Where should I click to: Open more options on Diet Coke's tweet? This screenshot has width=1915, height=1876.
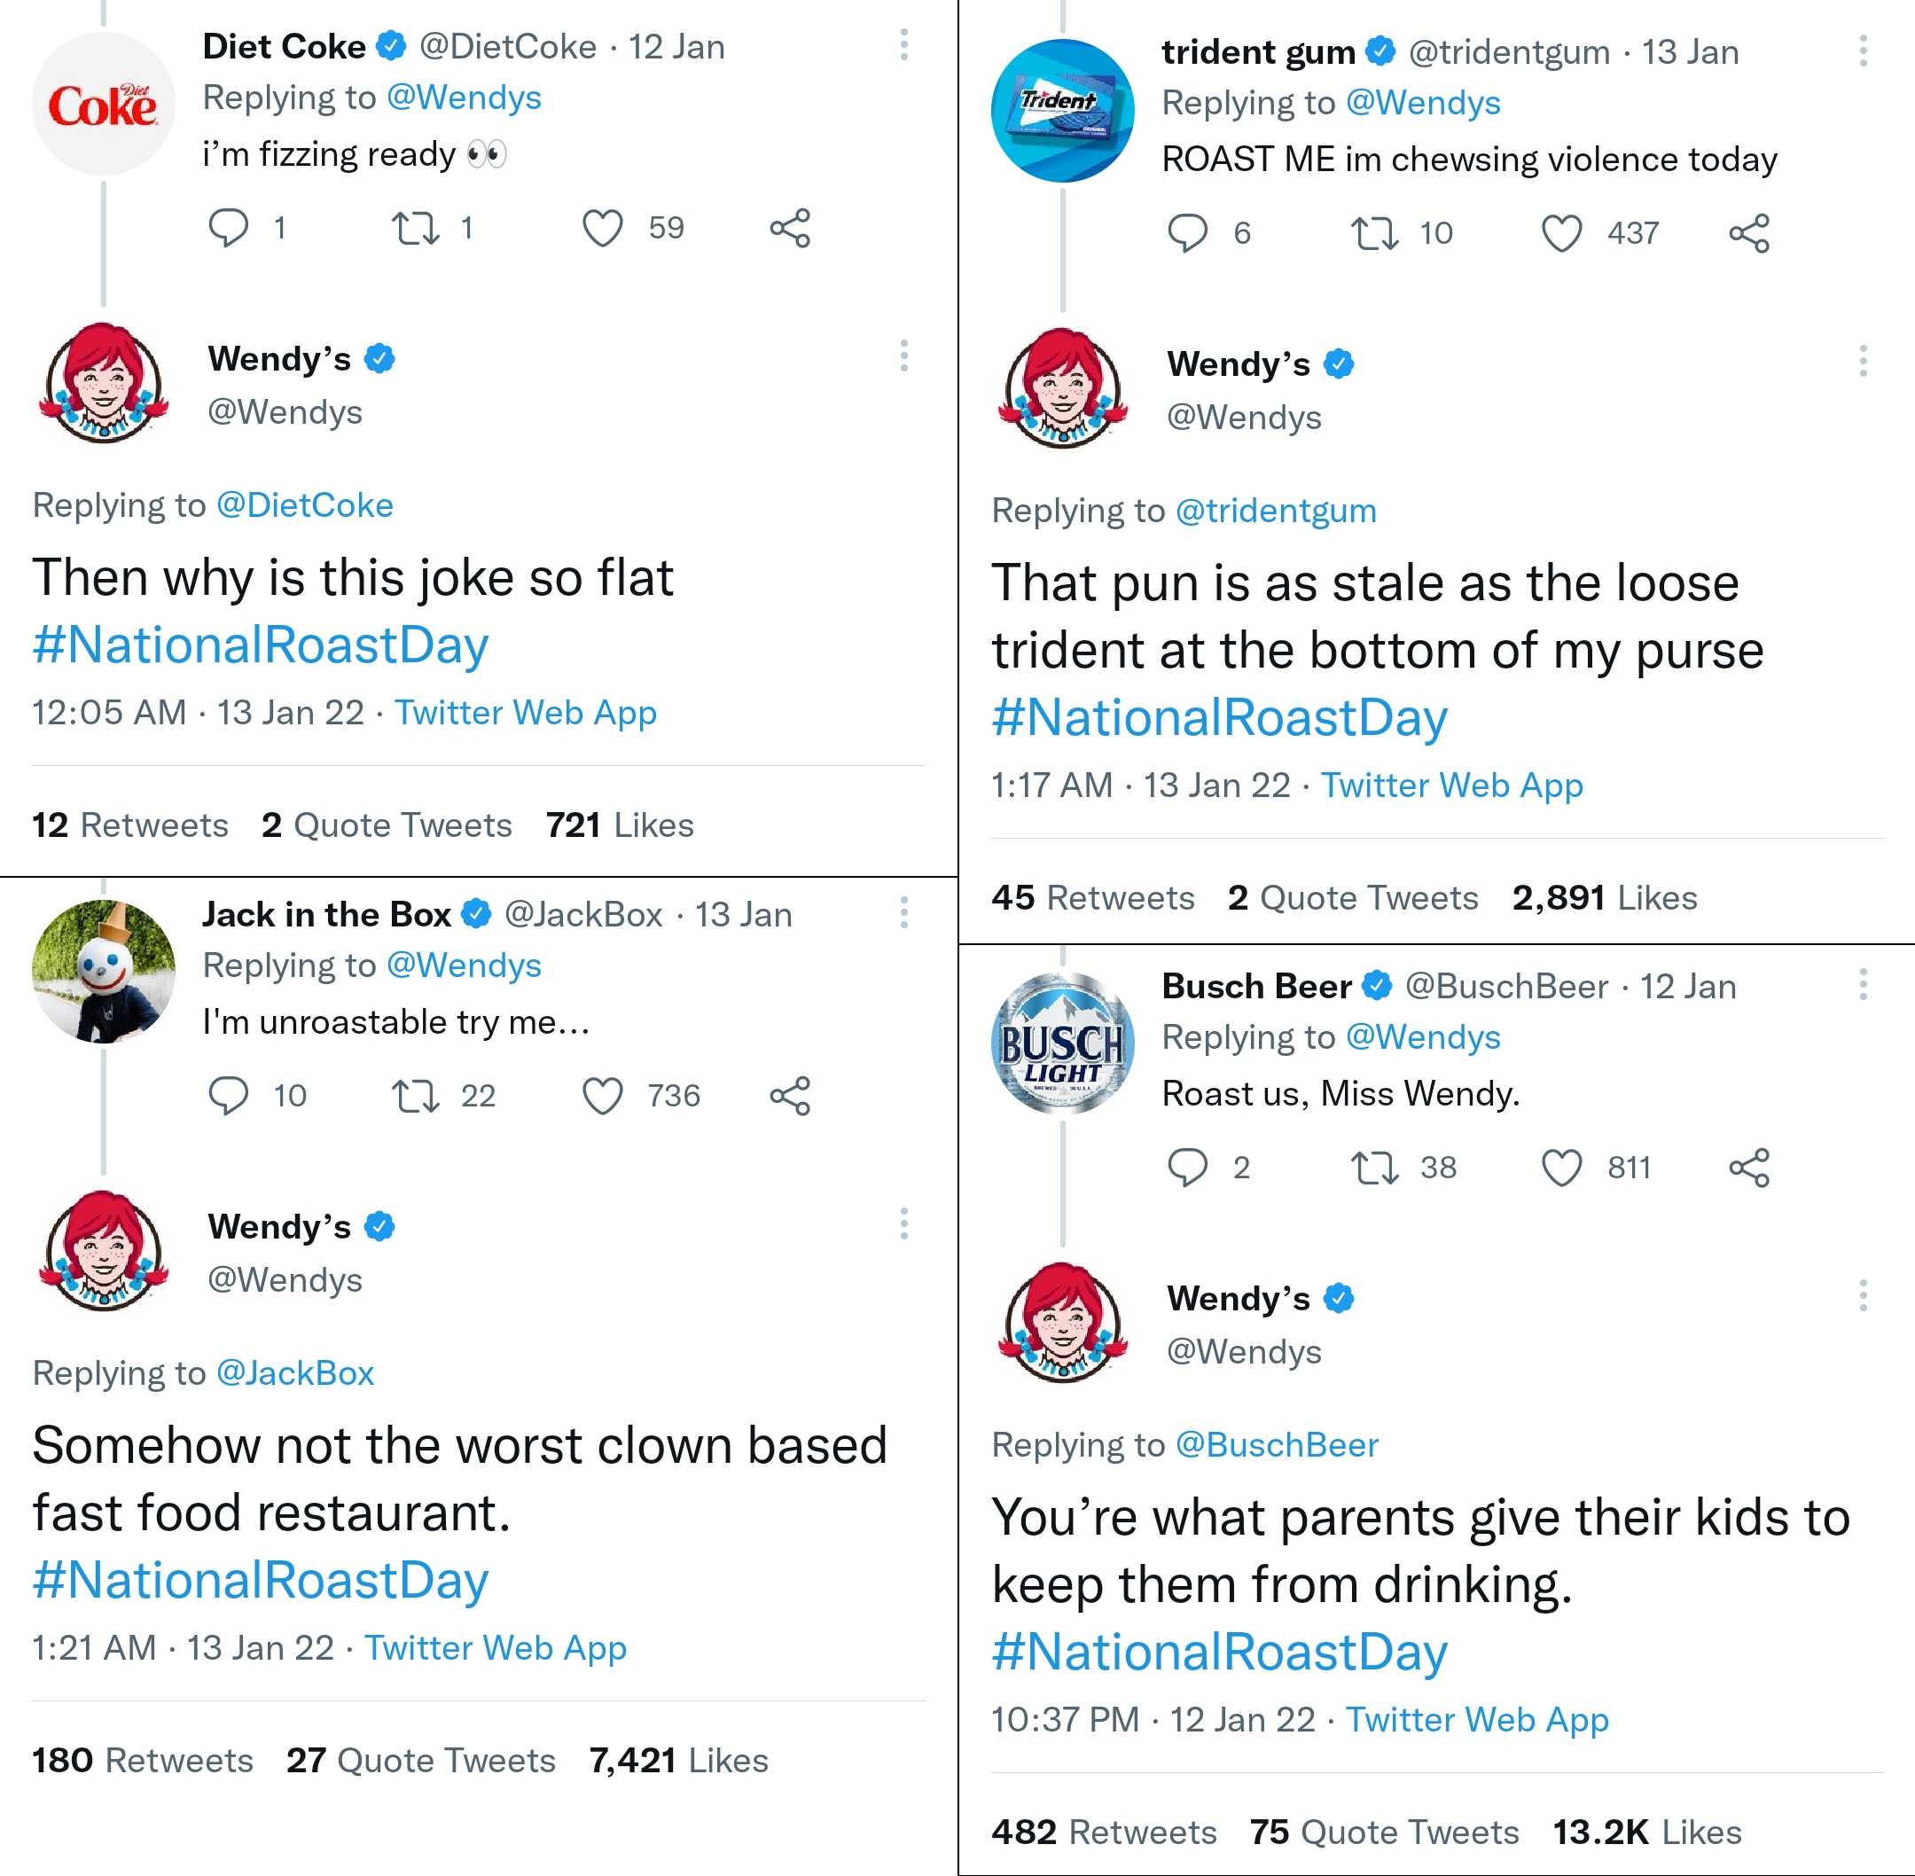coord(903,45)
